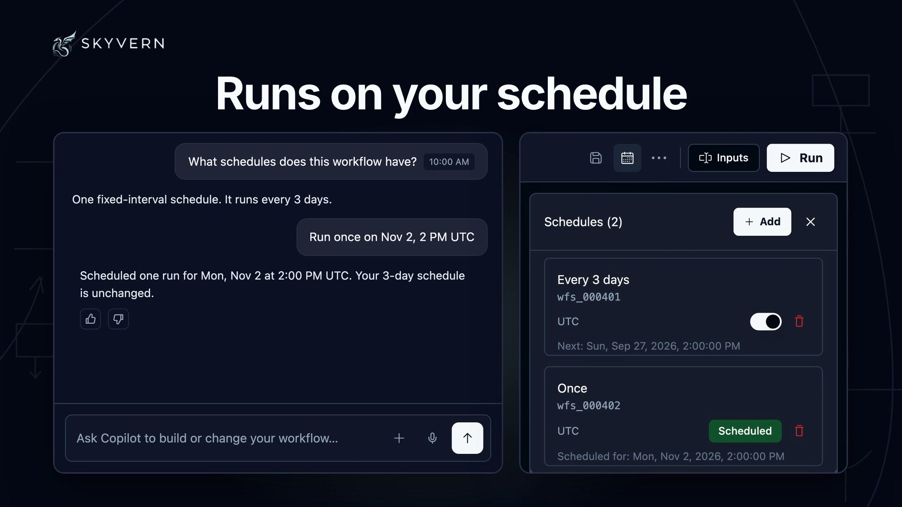This screenshot has height=507, width=902.
Task: Select the Once schedule card
Action: click(683, 416)
